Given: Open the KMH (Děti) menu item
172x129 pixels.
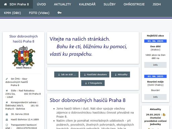Looking at the screenshot, I should coord(12,13).
